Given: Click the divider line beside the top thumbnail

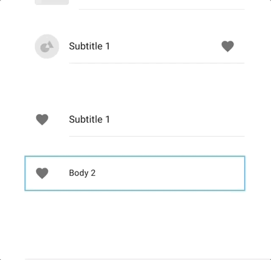Looking at the screenshot, I should pos(162,9).
